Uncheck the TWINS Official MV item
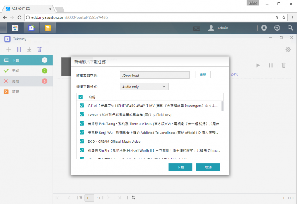 pyautogui.click(x=82, y=114)
